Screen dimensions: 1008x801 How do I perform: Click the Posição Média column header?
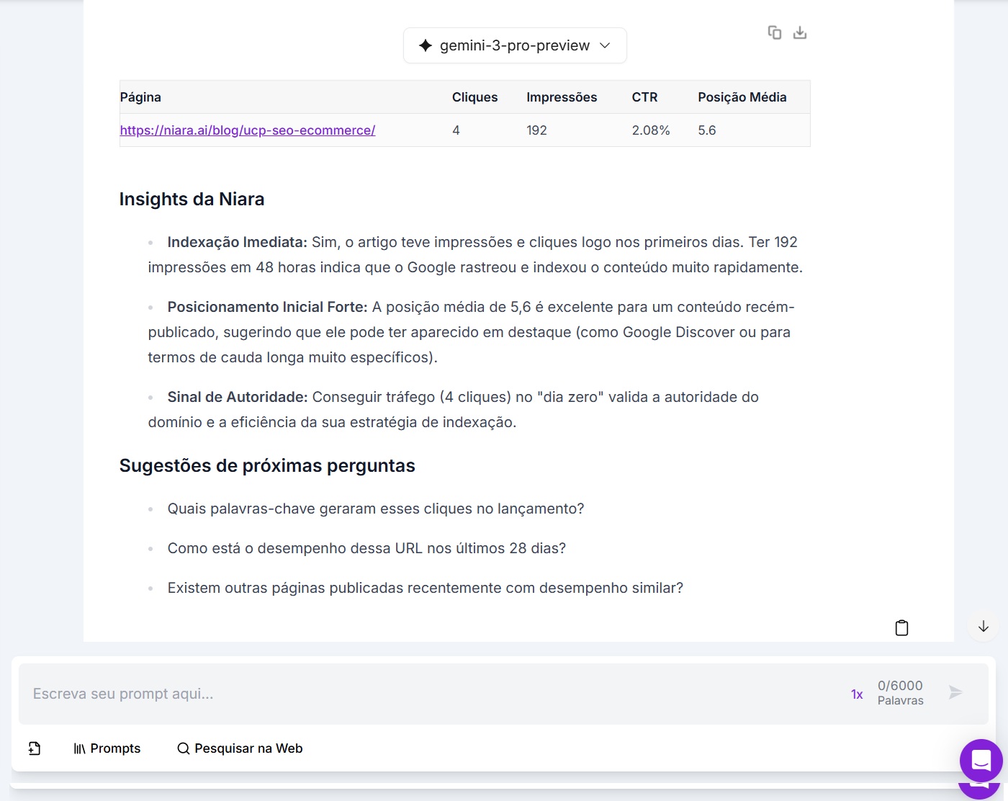[x=742, y=97]
